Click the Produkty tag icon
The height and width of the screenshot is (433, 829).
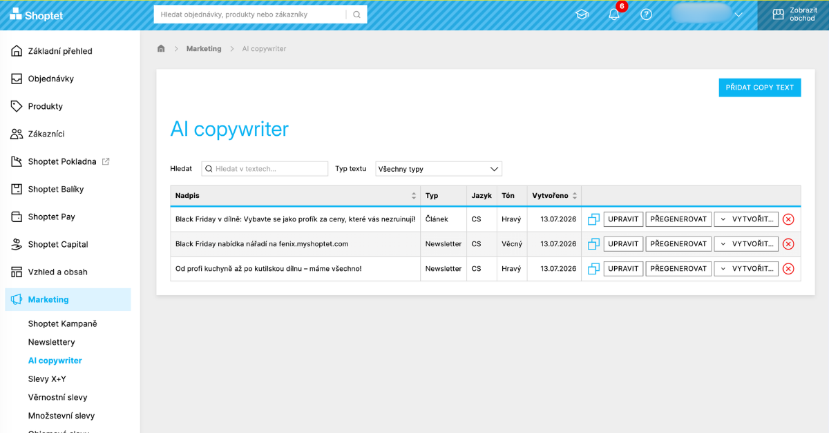[x=17, y=106]
